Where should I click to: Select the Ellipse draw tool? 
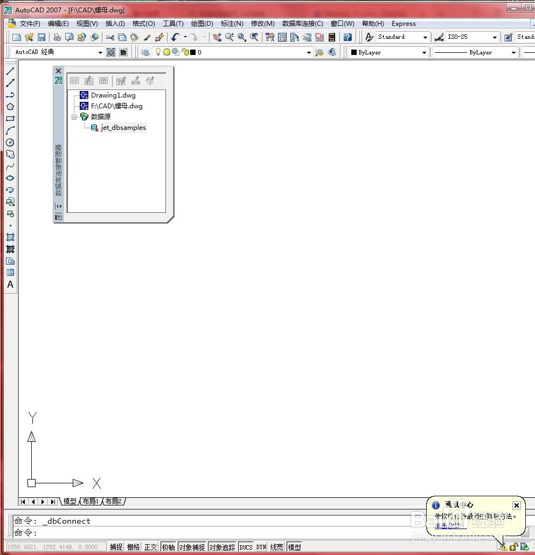(10, 178)
